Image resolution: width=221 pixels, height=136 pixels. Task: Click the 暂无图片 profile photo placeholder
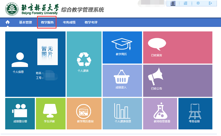(48, 52)
